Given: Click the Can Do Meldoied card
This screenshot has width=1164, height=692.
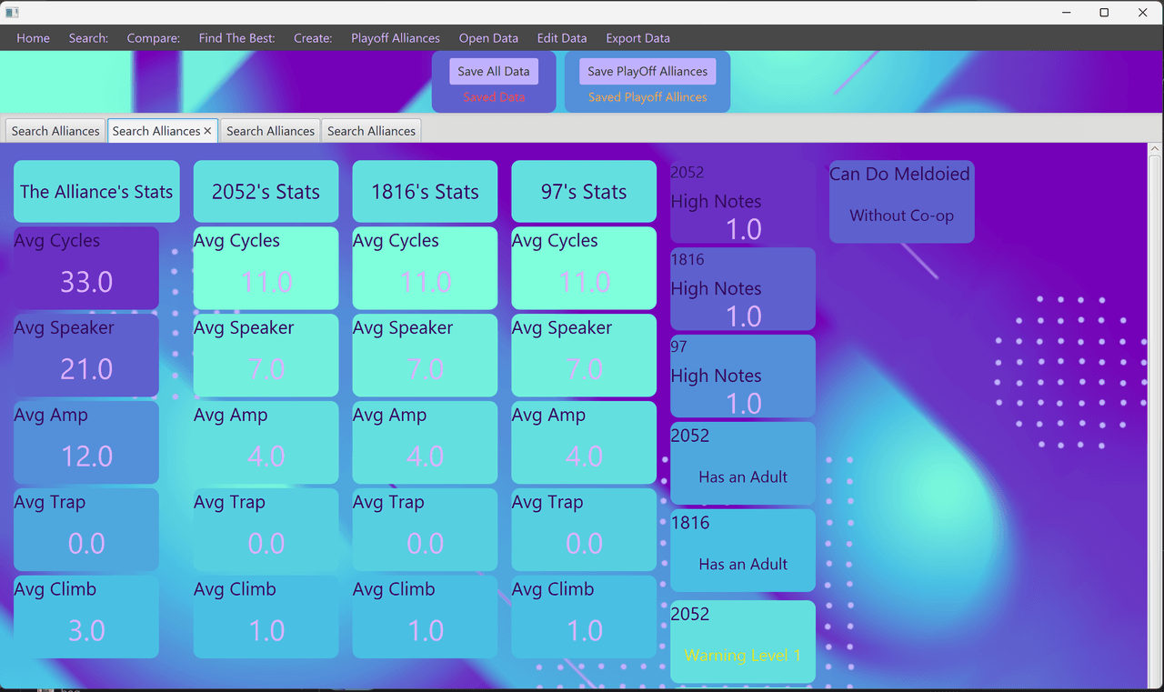Looking at the screenshot, I should pos(901,202).
